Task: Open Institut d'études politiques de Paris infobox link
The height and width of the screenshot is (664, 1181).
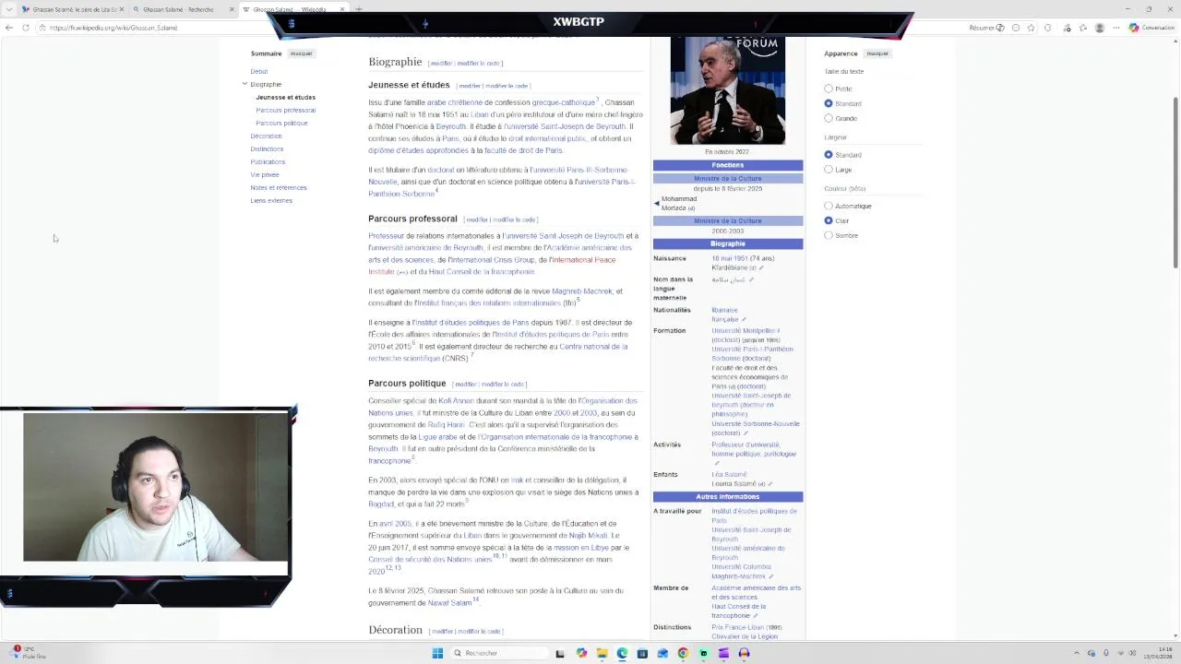Action: tap(754, 516)
